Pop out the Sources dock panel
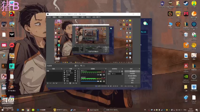200x112 pixels. tap(79, 69)
